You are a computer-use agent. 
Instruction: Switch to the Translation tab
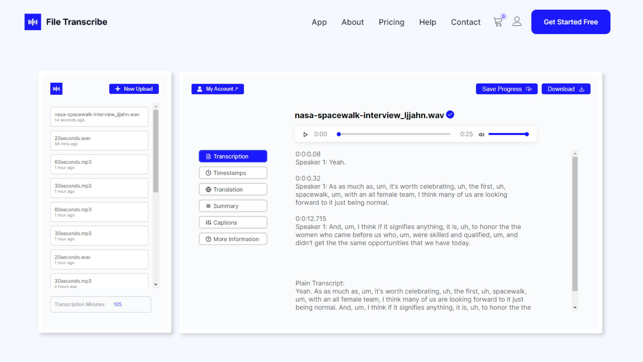(x=233, y=189)
